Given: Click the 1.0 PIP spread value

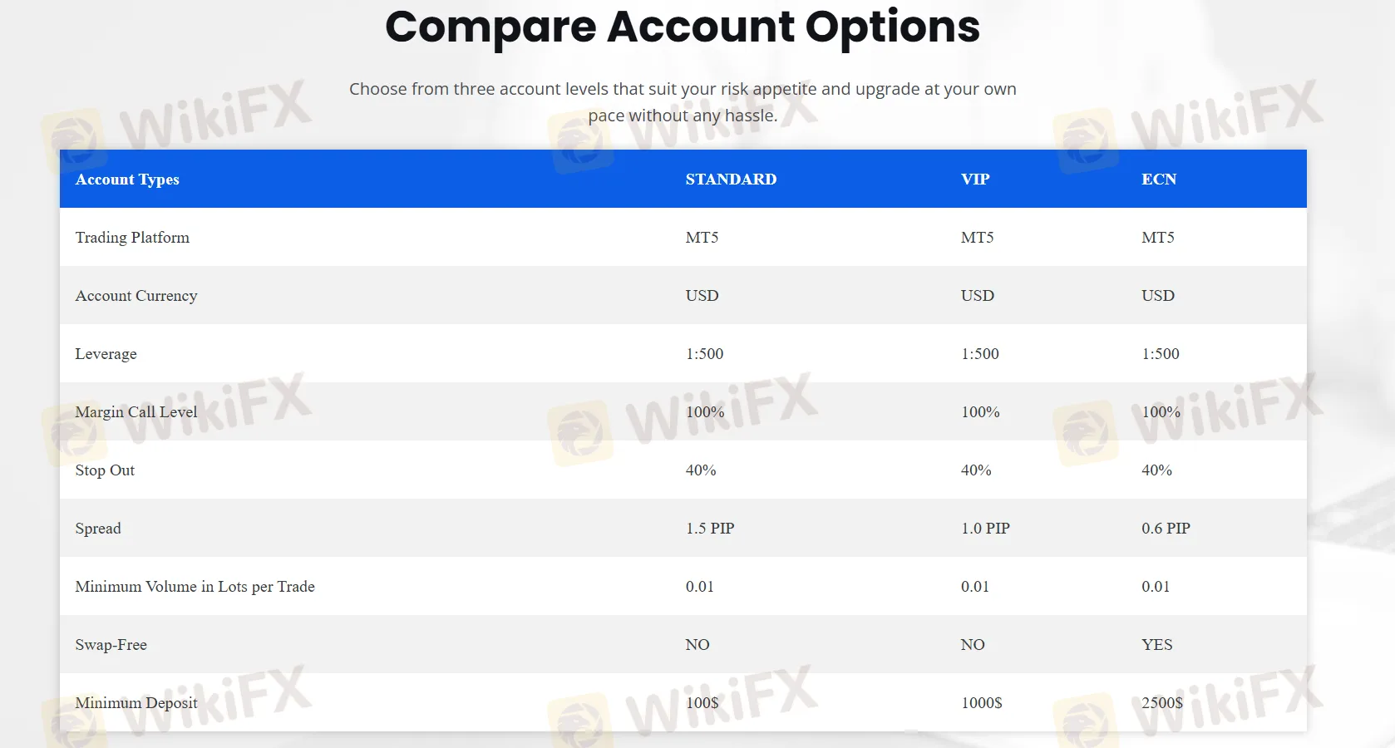Looking at the screenshot, I should tap(985, 529).
